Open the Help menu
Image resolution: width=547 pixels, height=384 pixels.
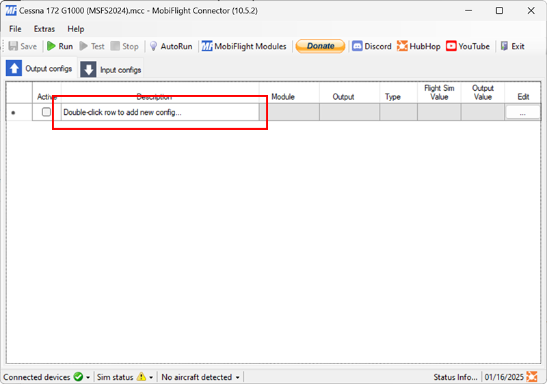point(76,29)
